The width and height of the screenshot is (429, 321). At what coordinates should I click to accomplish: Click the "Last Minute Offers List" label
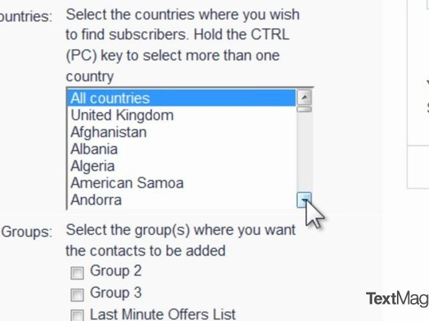tap(163, 314)
